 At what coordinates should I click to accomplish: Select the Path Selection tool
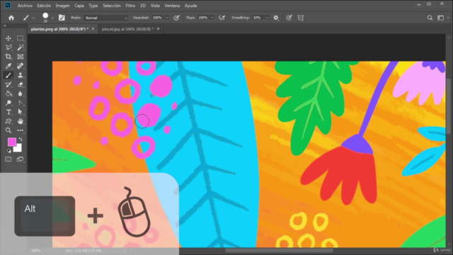[21, 112]
